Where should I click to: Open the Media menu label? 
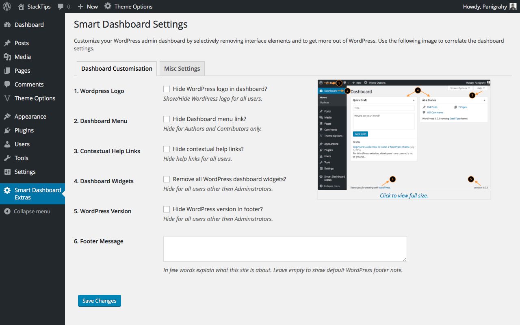pyautogui.click(x=23, y=57)
